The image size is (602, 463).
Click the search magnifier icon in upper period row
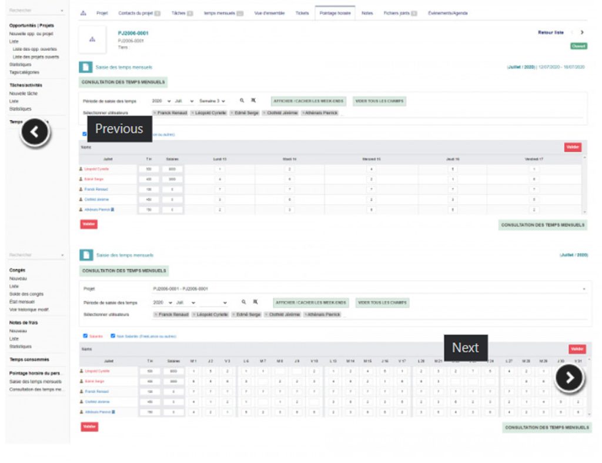242,101
